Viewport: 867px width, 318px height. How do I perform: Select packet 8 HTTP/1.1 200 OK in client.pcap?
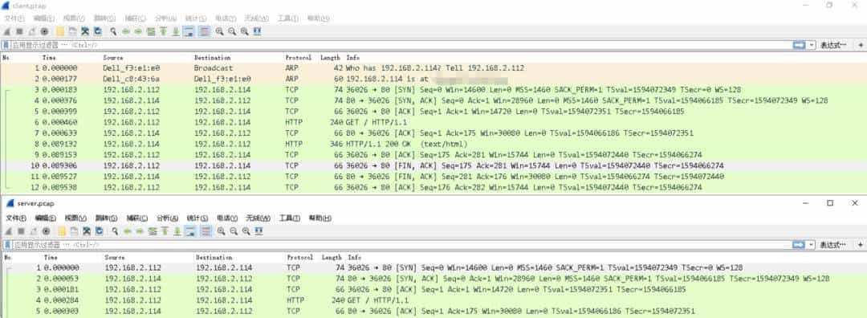[x=433, y=144]
